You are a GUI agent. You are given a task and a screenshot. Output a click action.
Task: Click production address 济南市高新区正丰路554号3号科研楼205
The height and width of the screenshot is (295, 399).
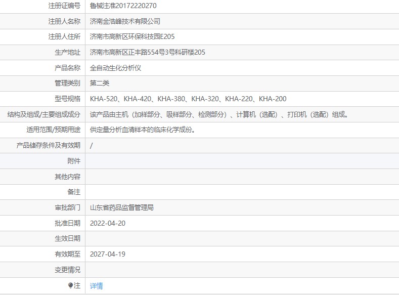[147, 53]
